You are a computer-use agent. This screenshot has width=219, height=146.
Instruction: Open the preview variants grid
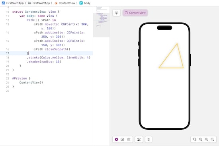point(129,139)
